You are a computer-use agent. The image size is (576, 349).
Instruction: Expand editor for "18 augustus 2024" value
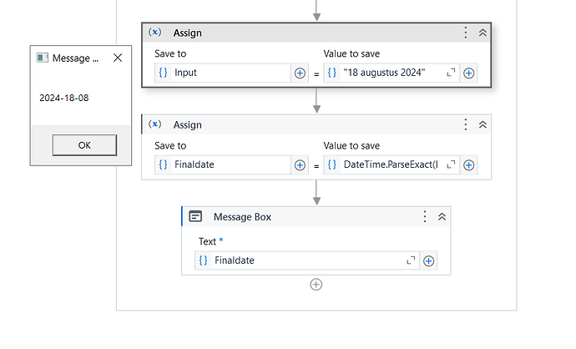(452, 73)
